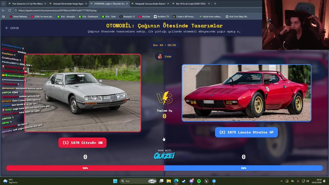The height and width of the screenshot is (185, 329).
Task: Open the YouTube bookmark
Action: point(144,16)
